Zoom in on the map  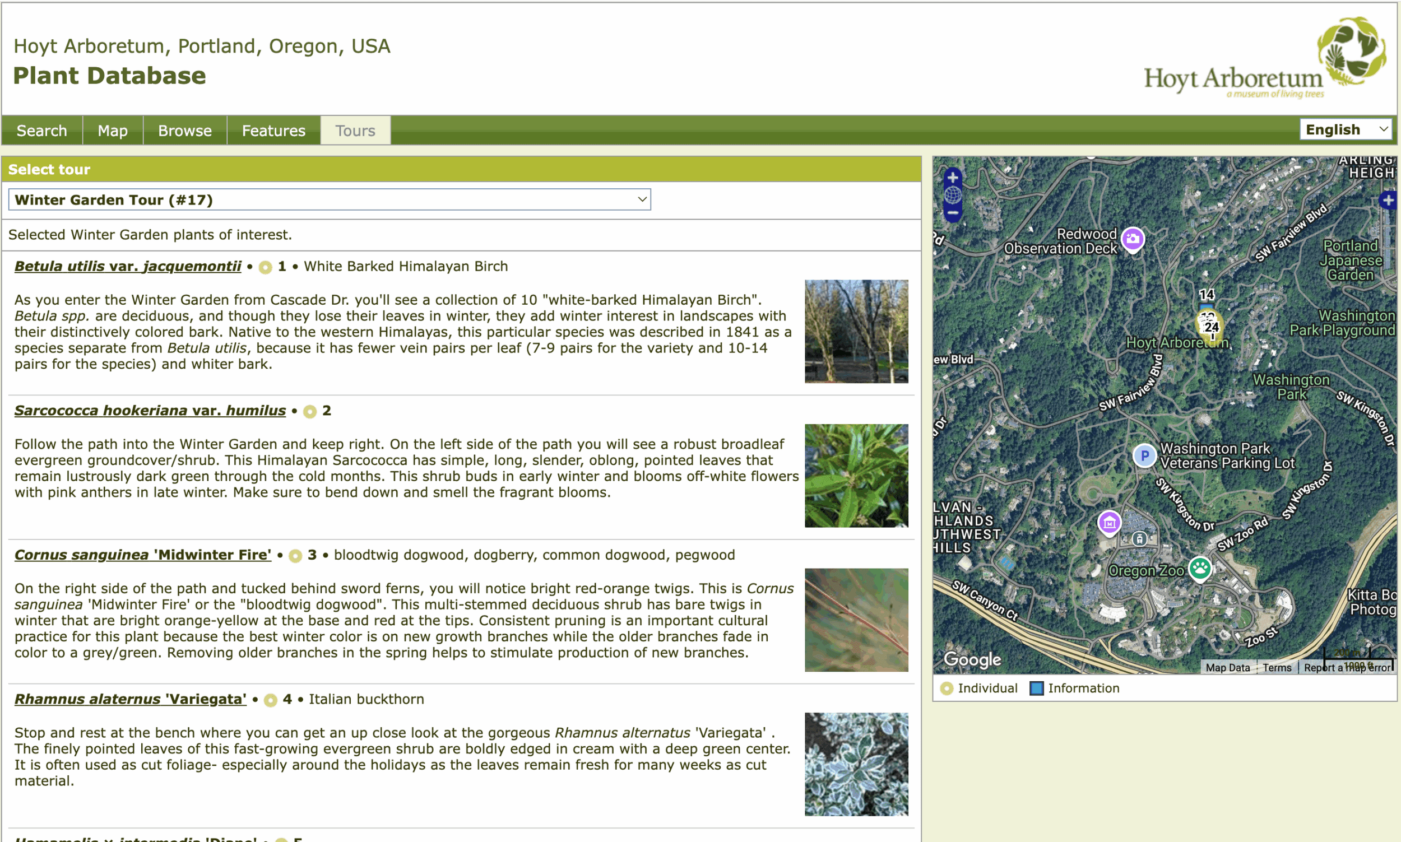[953, 177]
